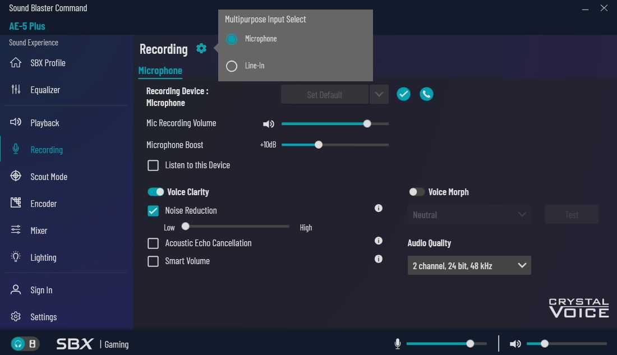
Task: Click the Scout Mode crosshair icon
Action: coord(16,176)
